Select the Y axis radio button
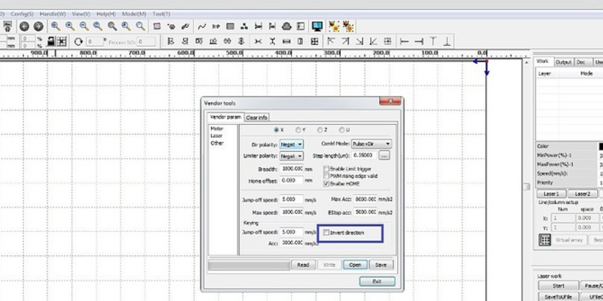The height and width of the screenshot is (301, 603). (x=298, y=129)
